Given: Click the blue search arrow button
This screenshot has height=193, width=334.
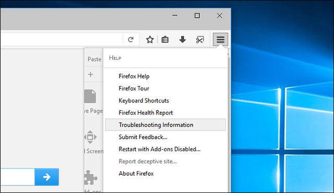Looking at the screenshot, I should point(46,177).
